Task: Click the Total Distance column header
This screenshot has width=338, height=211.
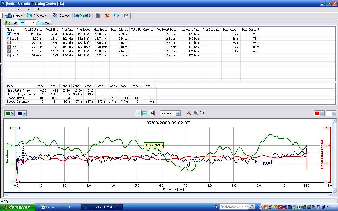Action: tap(33, 30)
